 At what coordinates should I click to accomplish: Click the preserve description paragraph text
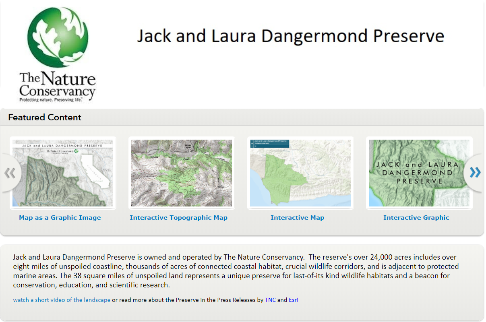[x=236, y=271]
